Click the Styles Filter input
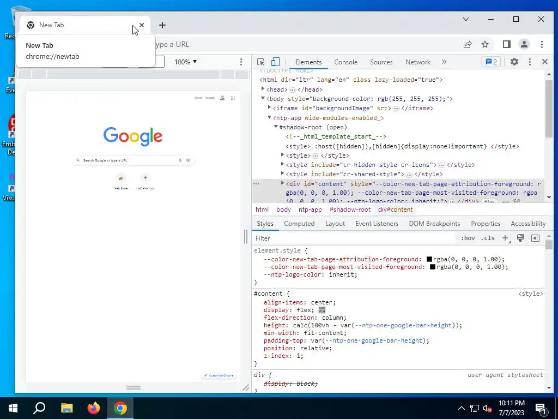Screen dimensions: 558x419 (354, 238)
